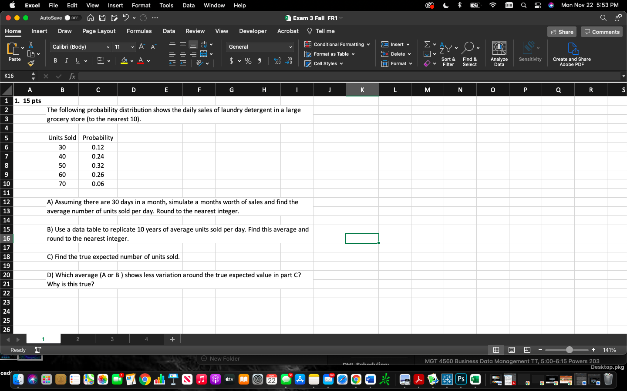The width and height of the screenshot is (627, 391).
Task: Select the Format Painter
Action: coord(31,63)
